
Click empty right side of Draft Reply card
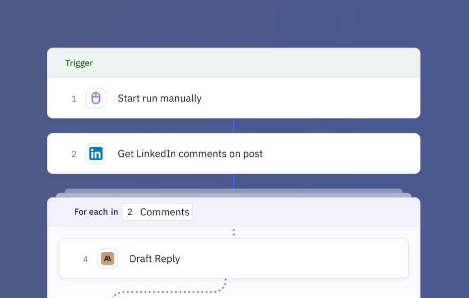pyautogui.click(x=322, y=259)
